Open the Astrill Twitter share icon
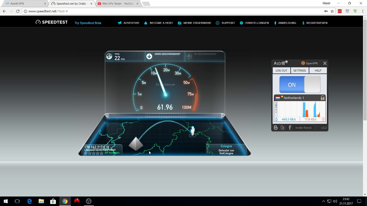 [x=282, y=128]
